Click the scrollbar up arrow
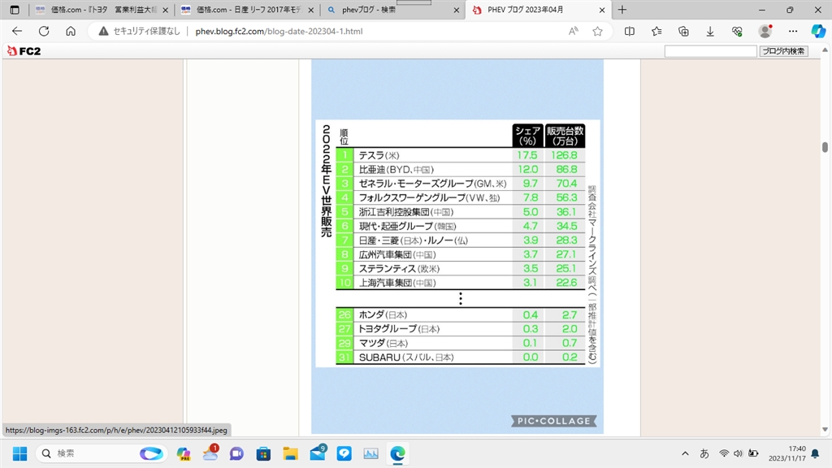Viewport: 832px width, 468px height. coord(825,50)
